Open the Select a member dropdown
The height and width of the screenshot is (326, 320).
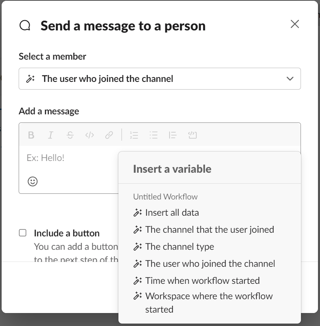(290, 79)
